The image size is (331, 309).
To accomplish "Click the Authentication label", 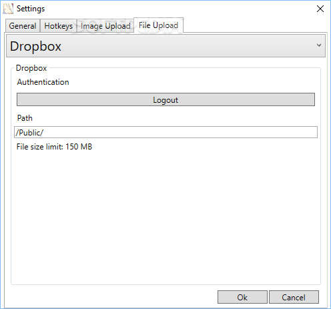I will (x=43, y=82).
